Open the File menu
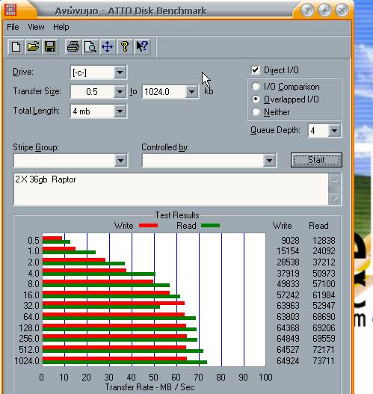The image size is (373, 394). pyautogui.click(x=13, y=27)
